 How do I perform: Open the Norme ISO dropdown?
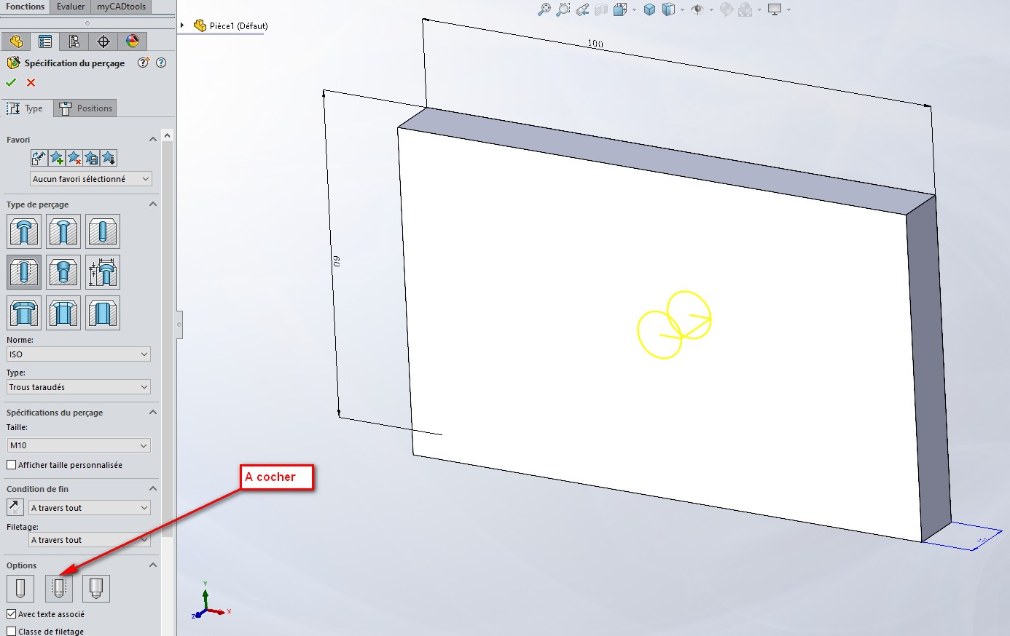click(79, 354)
